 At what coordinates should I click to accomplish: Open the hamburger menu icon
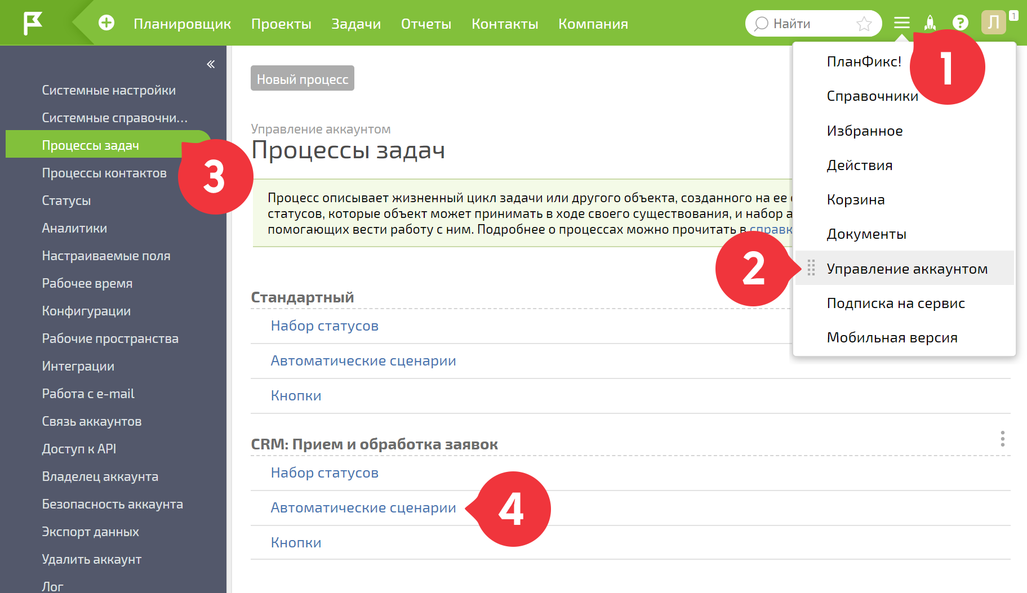(901, 23)
